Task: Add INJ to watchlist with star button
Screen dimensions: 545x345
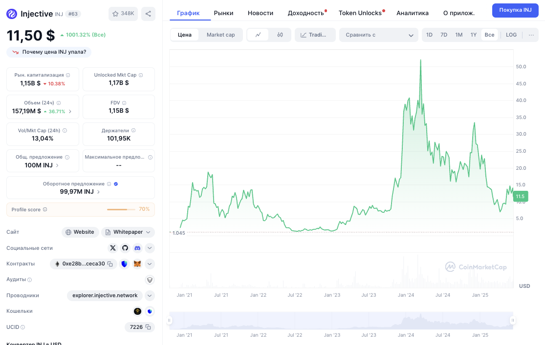Action: (x=123, y=14)
